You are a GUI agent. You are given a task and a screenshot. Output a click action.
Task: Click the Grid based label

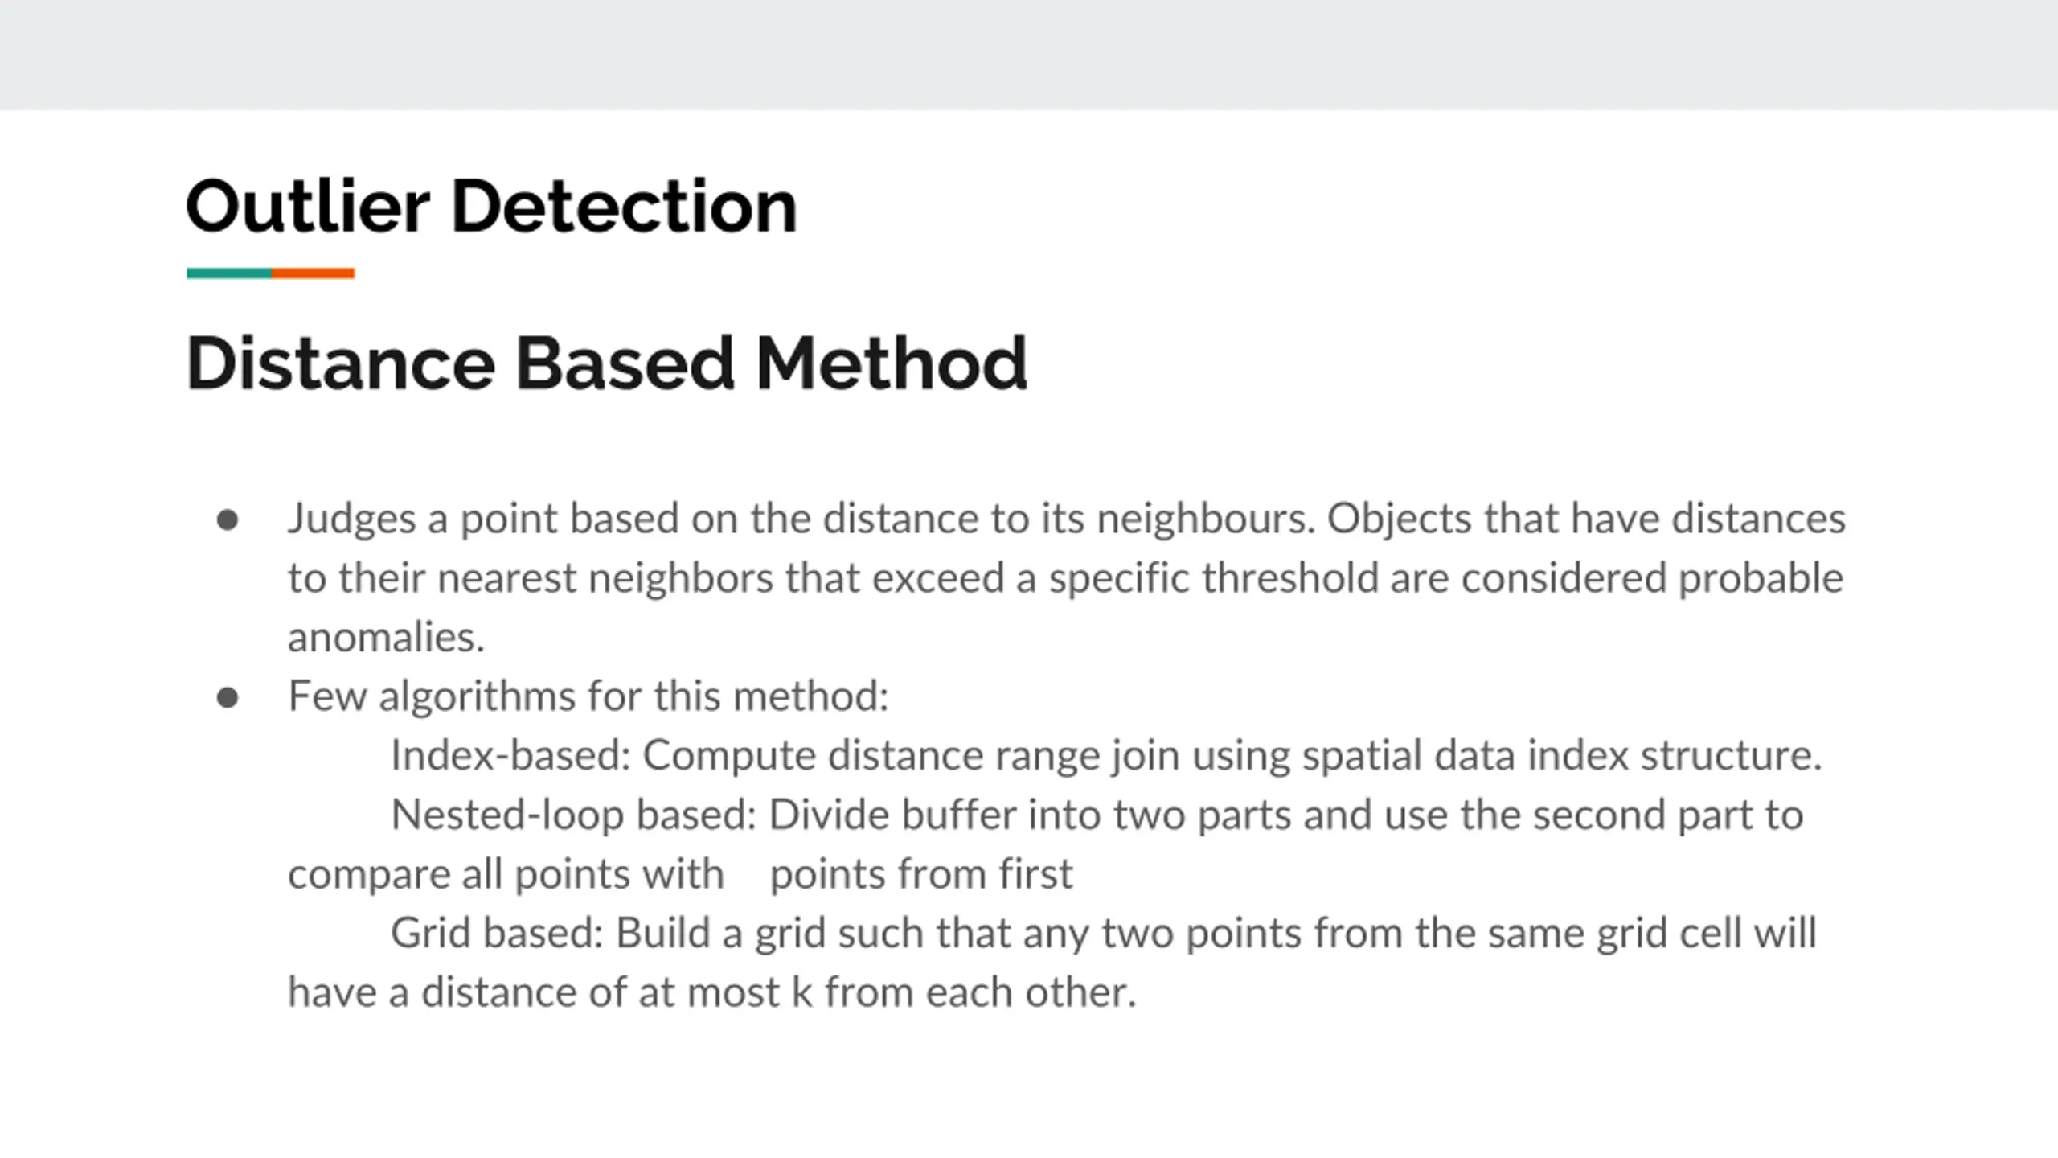497,933
